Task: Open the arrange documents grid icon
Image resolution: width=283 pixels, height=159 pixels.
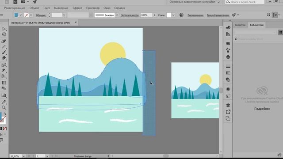Action: 23,2
